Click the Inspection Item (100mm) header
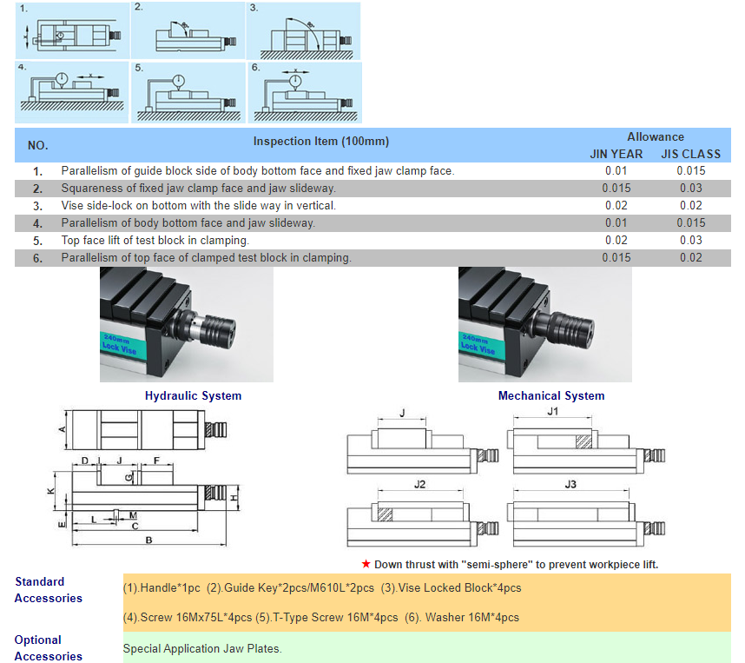The width and height of the screenshot is (745, 663). (321, 142)
